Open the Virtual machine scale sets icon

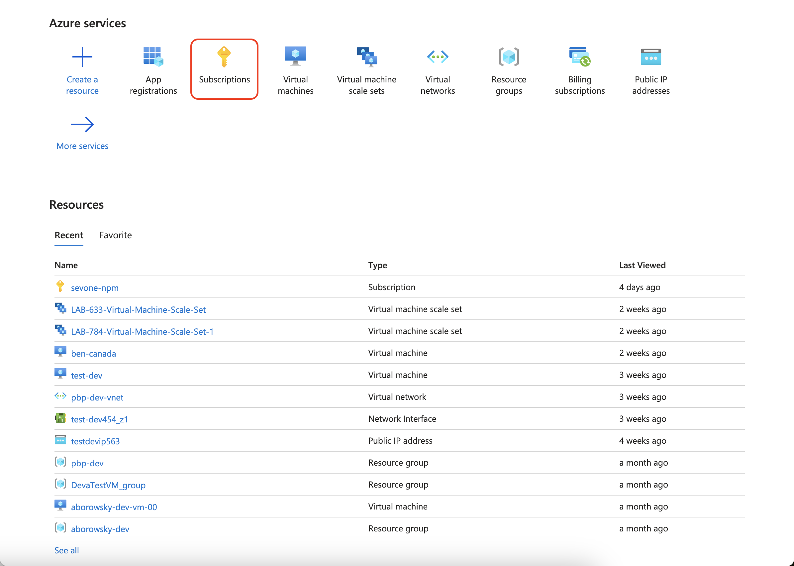(x=367, y=57)
